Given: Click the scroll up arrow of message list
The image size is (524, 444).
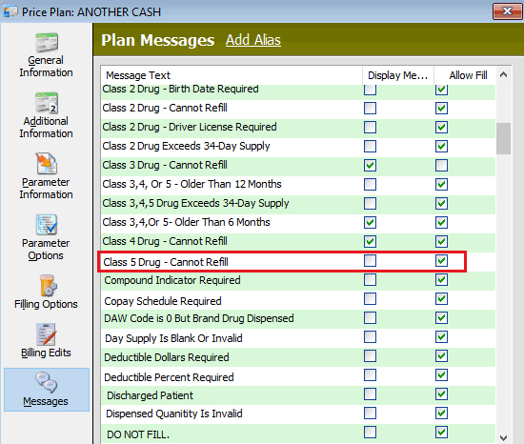Looking at the screenshot, I should point(503,75).
